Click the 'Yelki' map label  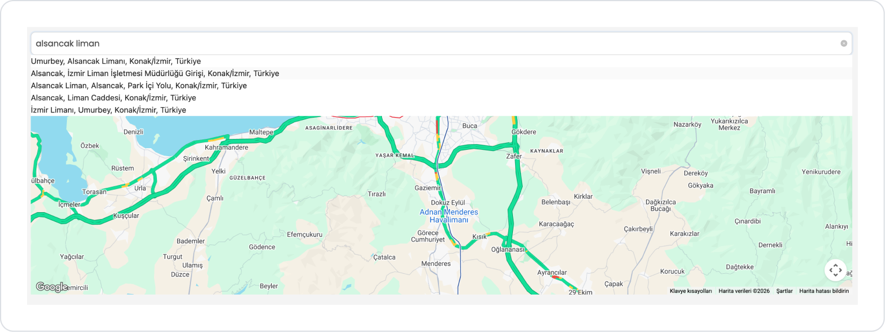[219, 171]
